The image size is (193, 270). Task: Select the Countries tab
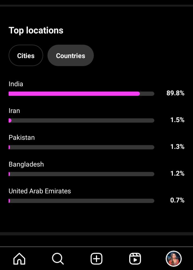tap(70, 56)
